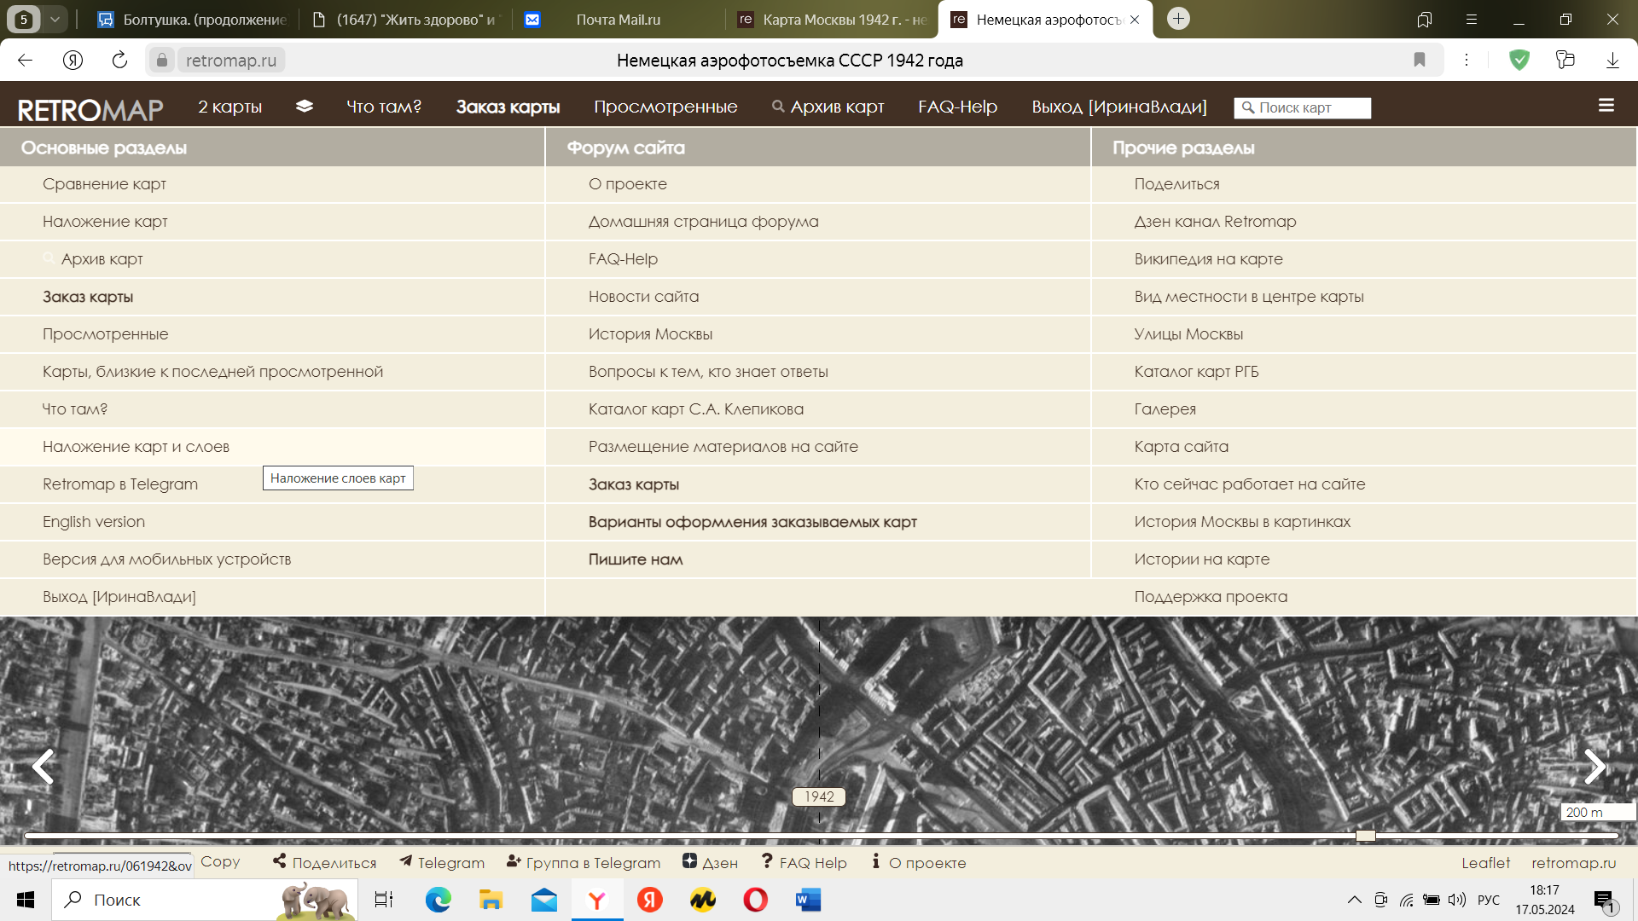Expand the tab group dropdown arrow

tap(55, 19)
